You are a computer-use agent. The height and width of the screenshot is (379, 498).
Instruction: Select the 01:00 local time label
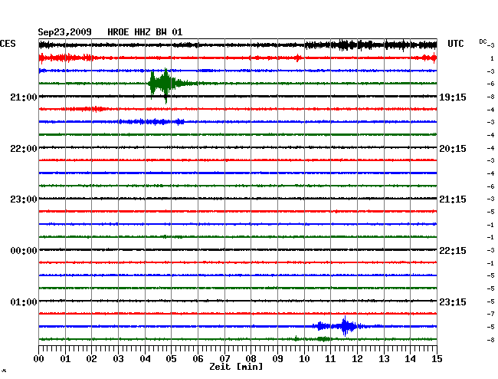point(24,302)
